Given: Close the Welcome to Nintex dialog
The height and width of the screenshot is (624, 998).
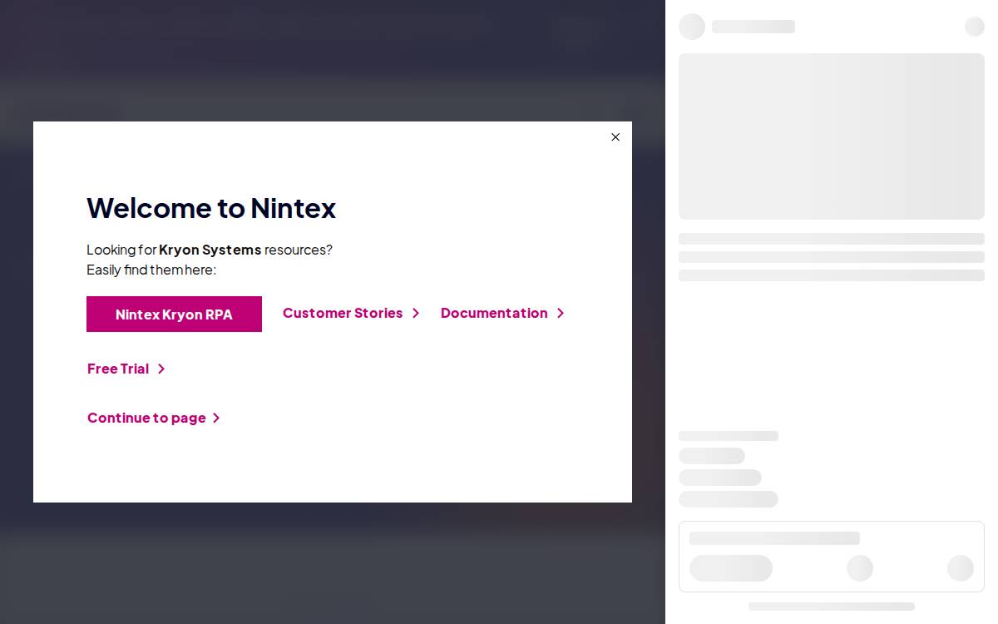Looking at the screenshot, I should pyautogui.click(x=615, y=137).
